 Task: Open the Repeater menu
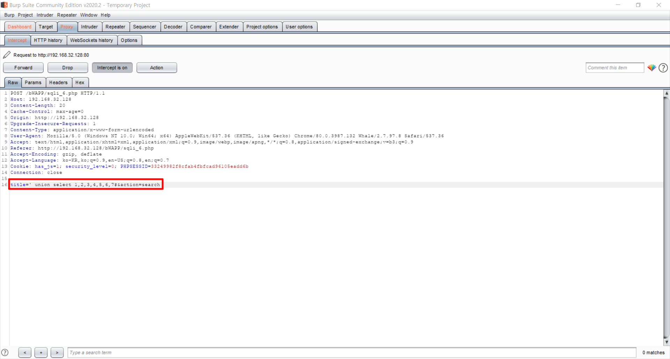point(67,15)
